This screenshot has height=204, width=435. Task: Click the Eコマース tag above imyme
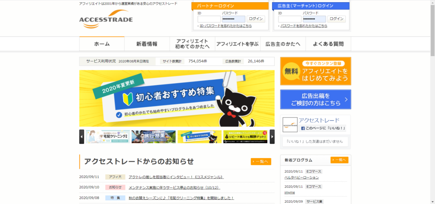coord(314,187)
